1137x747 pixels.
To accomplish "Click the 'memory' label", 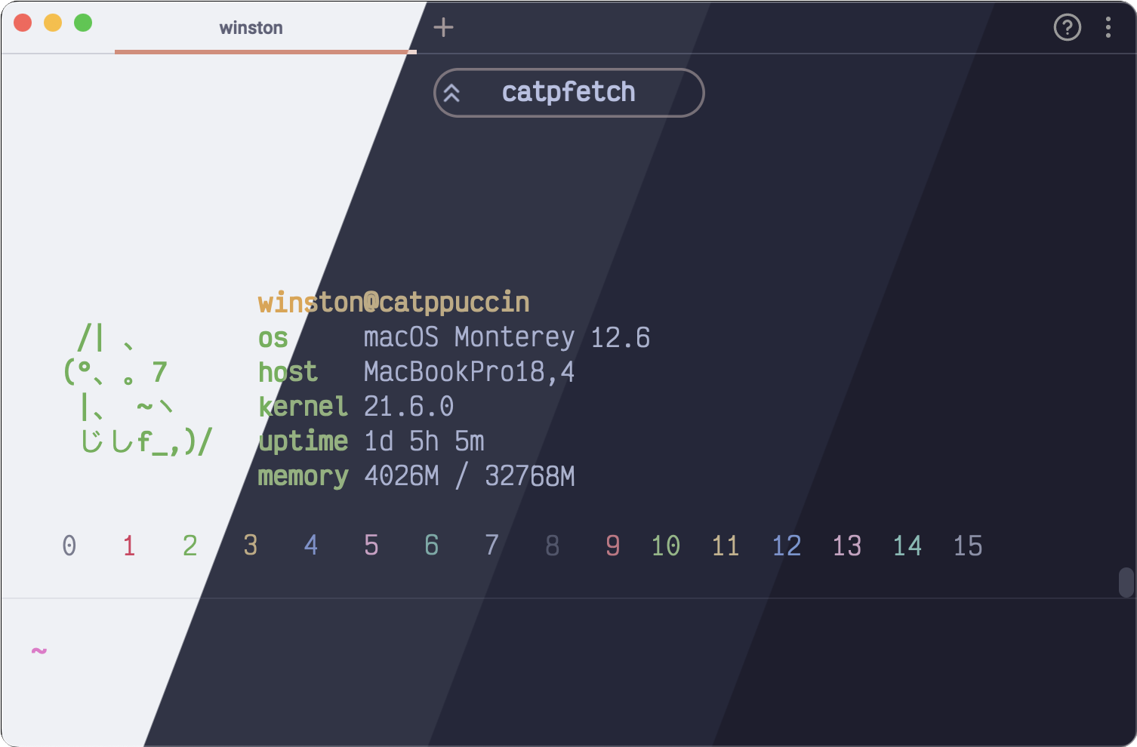I will tap(303, 477).
